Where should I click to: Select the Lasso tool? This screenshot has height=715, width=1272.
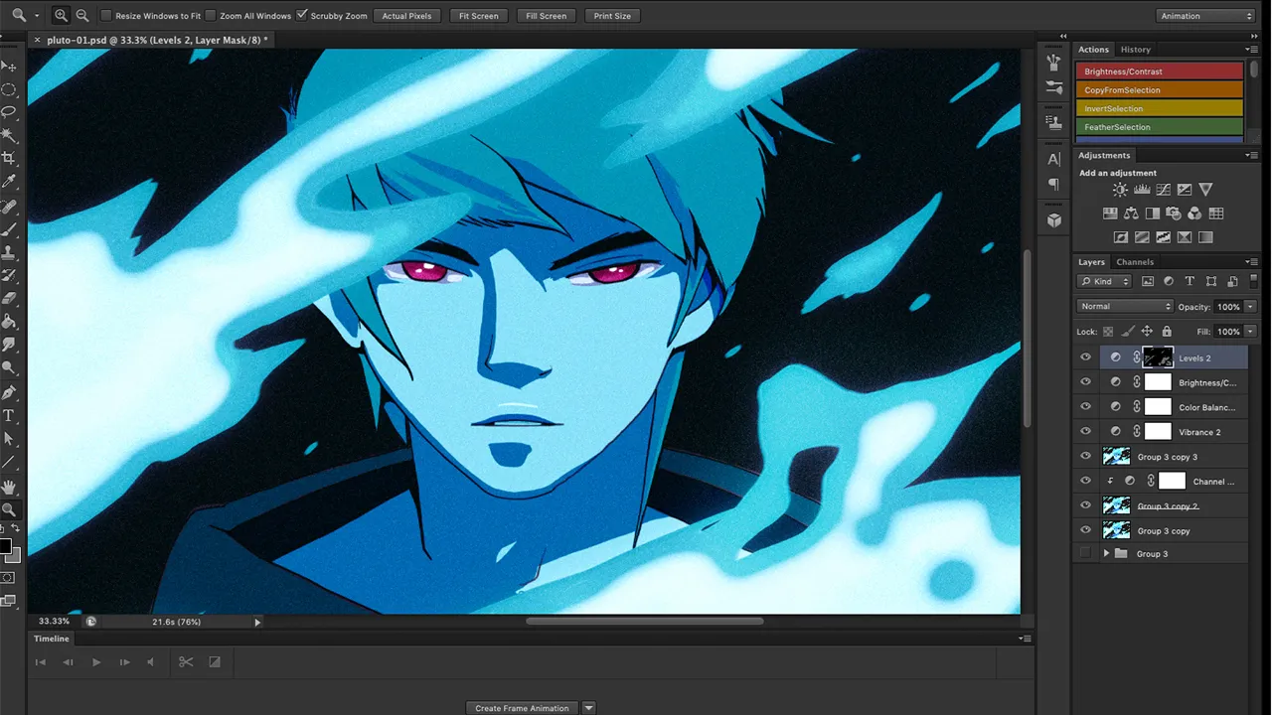click(9, 112)
